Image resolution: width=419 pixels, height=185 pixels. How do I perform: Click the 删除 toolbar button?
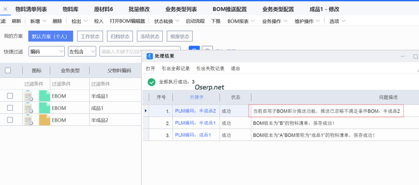pyautogui.click(x=57, y=21)
